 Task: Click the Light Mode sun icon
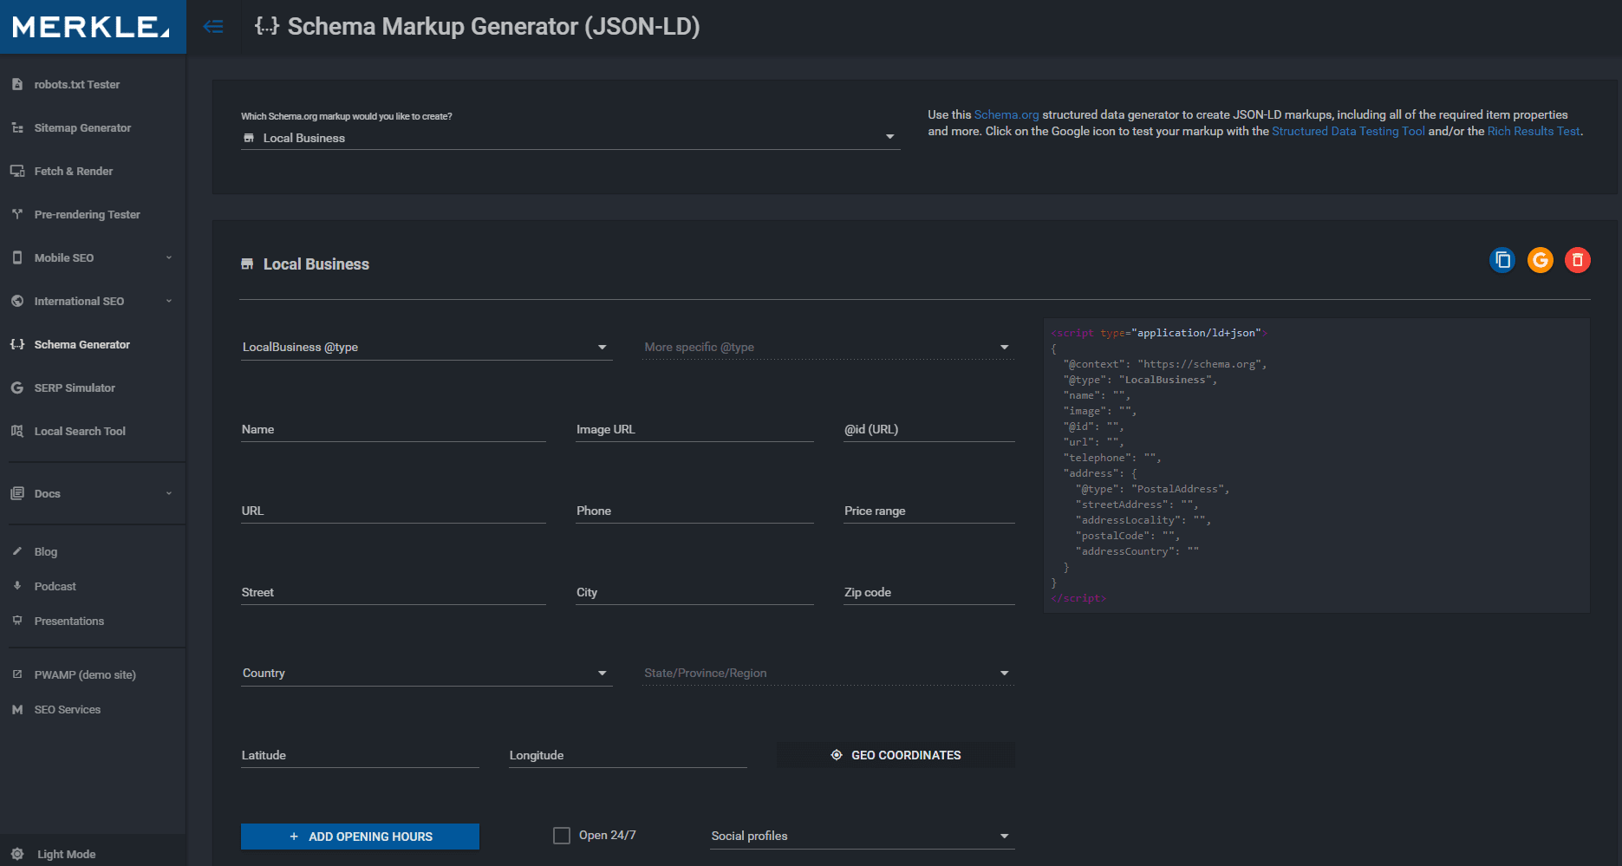tap(17, 854)
